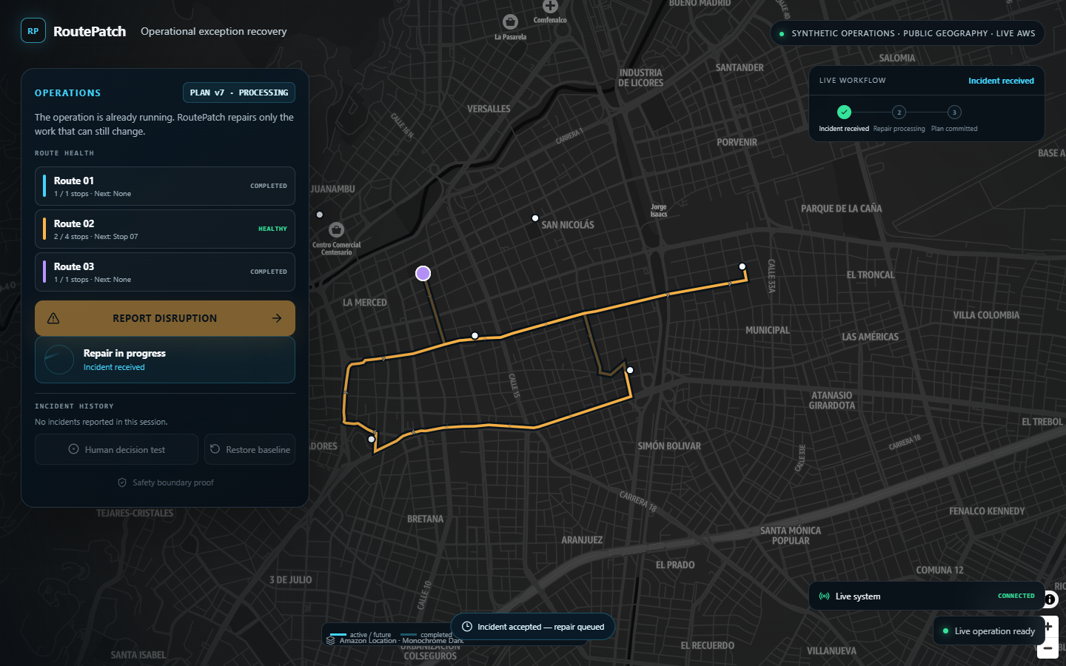The width and height of the screenshot is (1066, 666).
Task: Open the Route 02 card
Action: pyautogui.click(x=165, y=229)
